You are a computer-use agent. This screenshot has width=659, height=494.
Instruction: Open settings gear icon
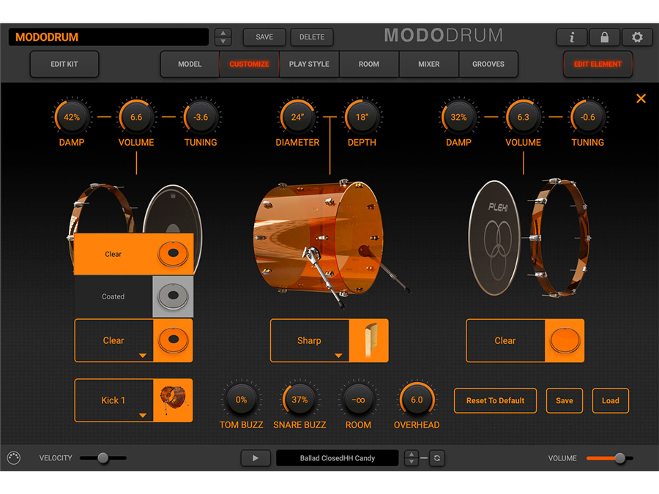click(x=637, y=37)
